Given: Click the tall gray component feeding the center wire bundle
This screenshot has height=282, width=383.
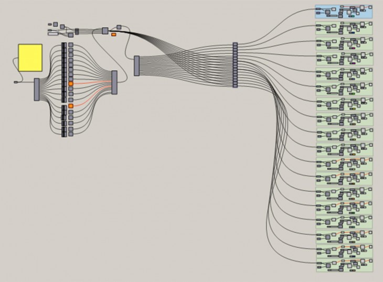Looking at the screenshot, I should [137, 66].
